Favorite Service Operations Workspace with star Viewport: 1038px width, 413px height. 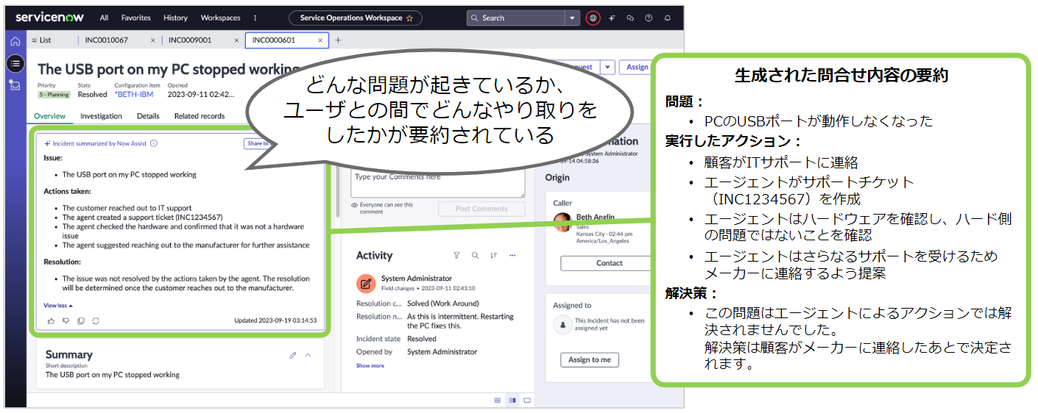click(409, 18)
